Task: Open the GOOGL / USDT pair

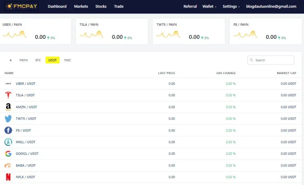Action: tap(27, 154)
